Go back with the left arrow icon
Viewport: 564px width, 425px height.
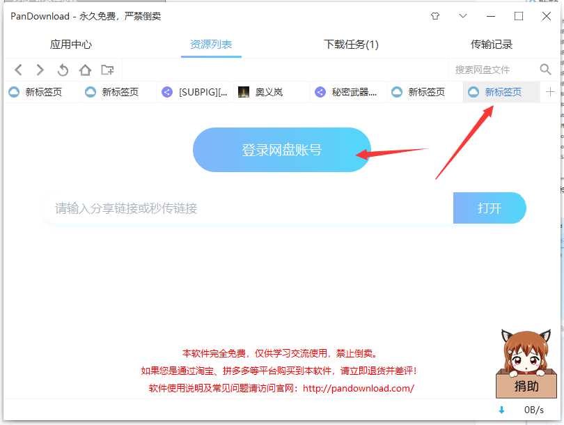coord(18,70)
